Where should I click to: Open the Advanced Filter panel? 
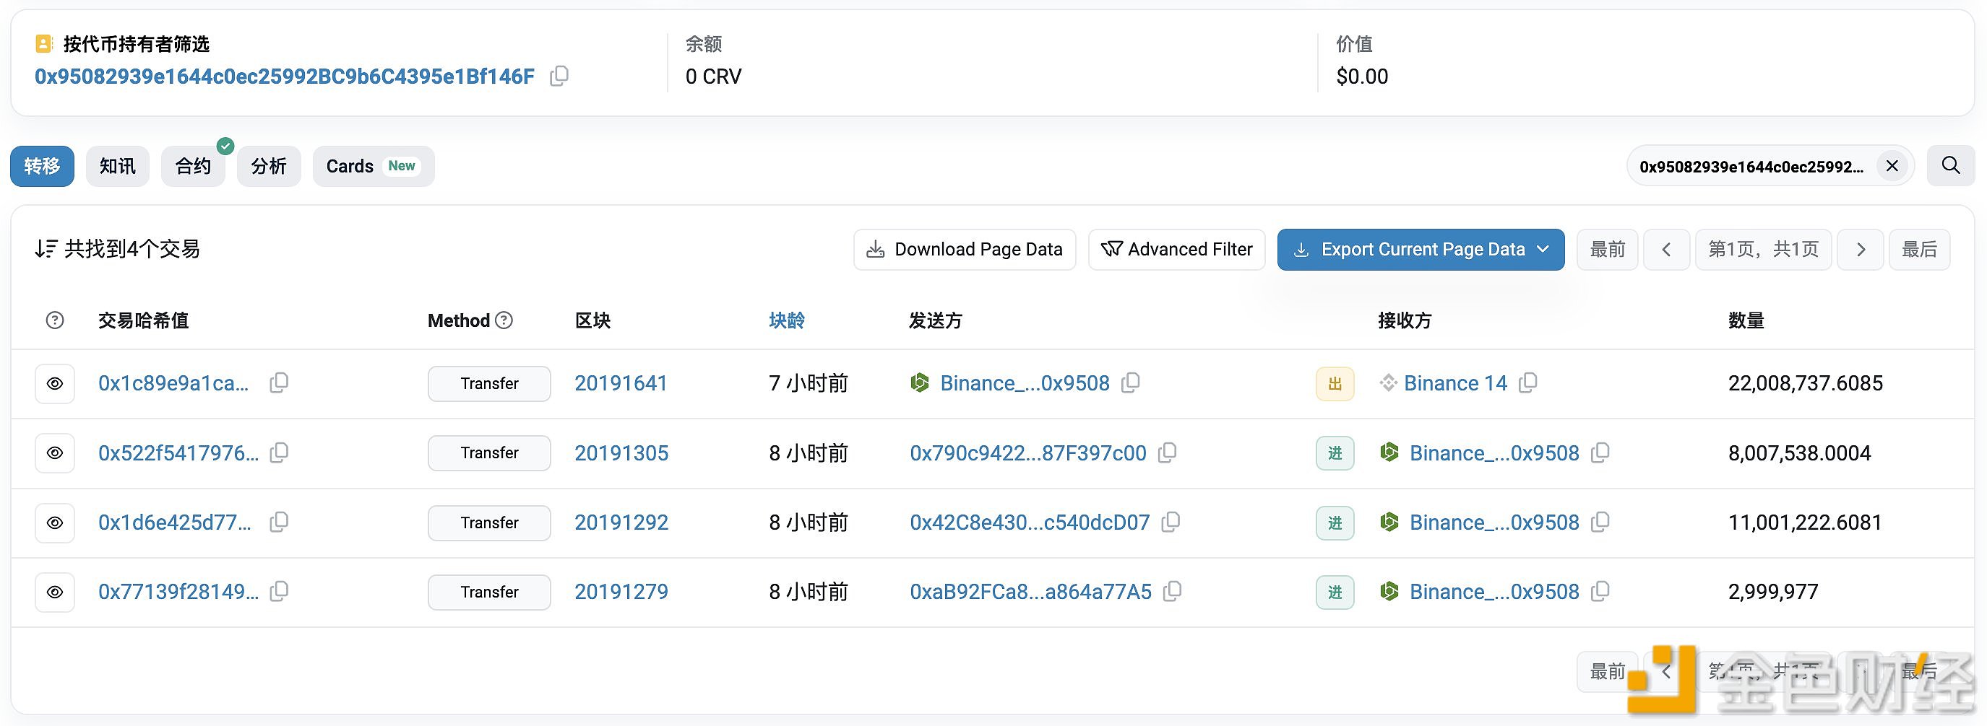[x=1176, y=249]
